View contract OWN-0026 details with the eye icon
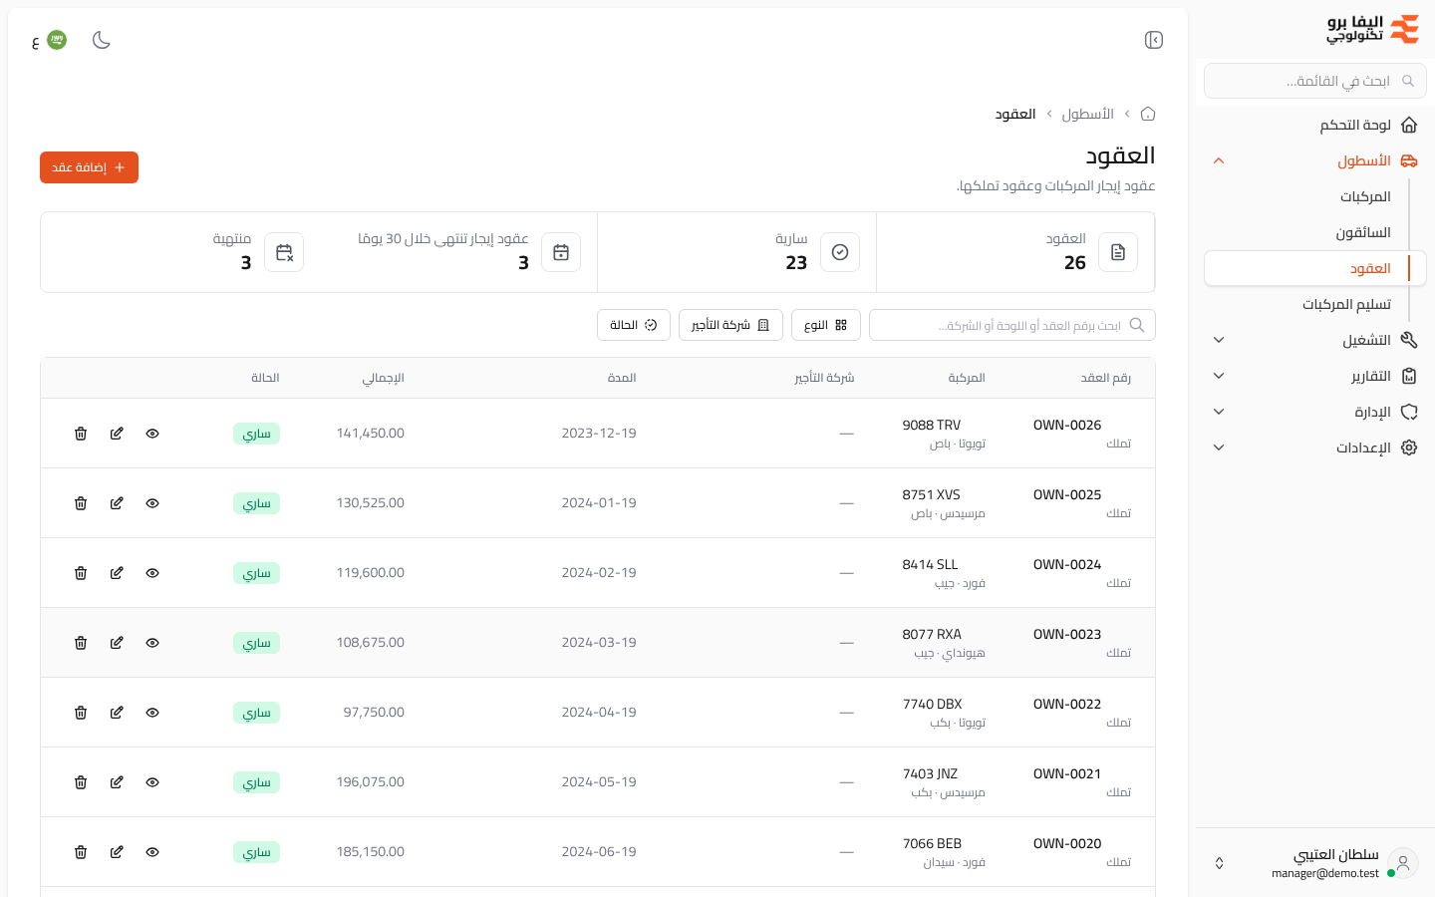Screen dimensions: 1435x897 click(152, 434)
